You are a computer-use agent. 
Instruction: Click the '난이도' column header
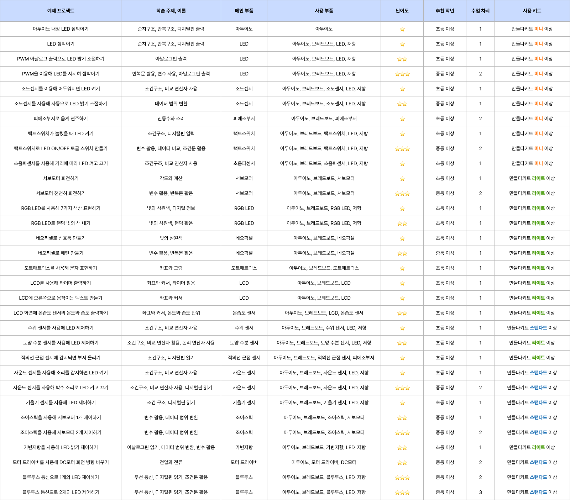pos(402,11)
